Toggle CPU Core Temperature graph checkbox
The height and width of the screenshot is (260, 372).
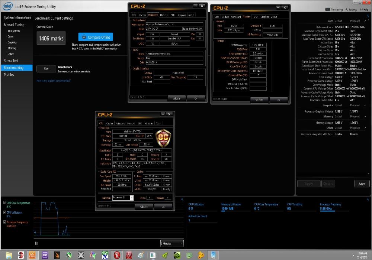tap(4, 203)
